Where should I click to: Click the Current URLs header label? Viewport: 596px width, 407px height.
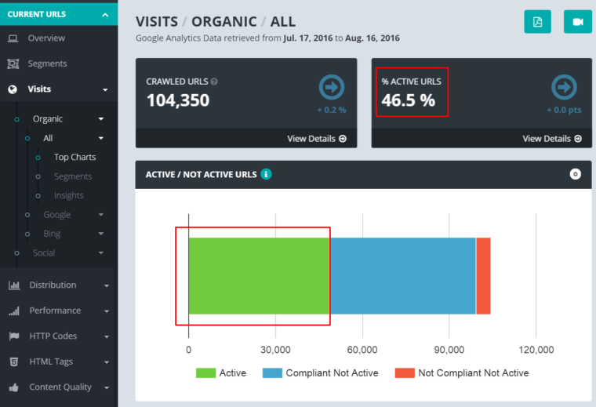click(37, 14)
